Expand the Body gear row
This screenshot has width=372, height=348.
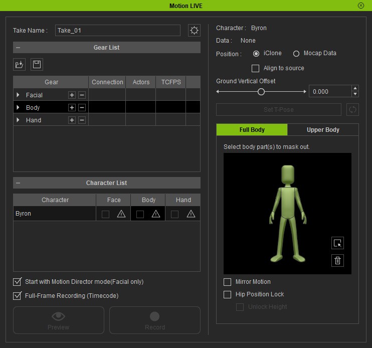[18, 108]
